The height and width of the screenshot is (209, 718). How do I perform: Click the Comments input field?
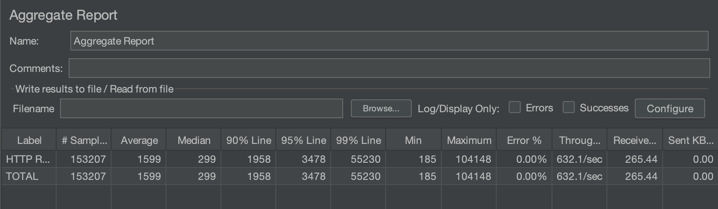(x=389, y=68)
